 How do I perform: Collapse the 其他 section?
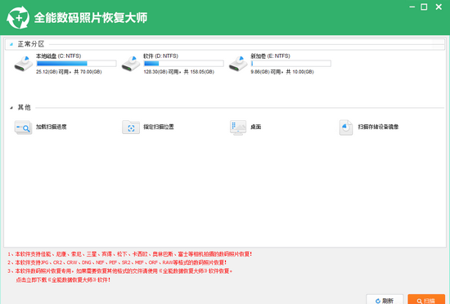coord(11,108)
